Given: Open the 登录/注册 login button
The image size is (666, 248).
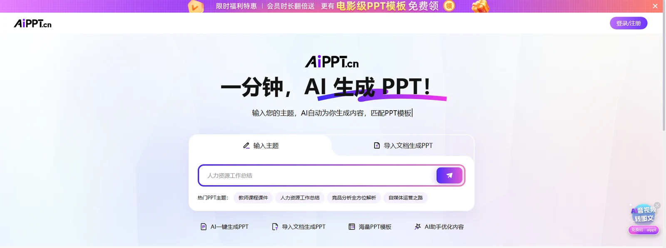Looking at the screenshot, I should click(x=629, y=23).
